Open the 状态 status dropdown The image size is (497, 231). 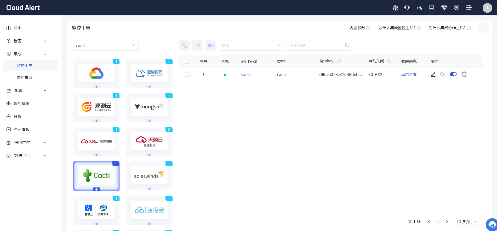click(252, 45)
